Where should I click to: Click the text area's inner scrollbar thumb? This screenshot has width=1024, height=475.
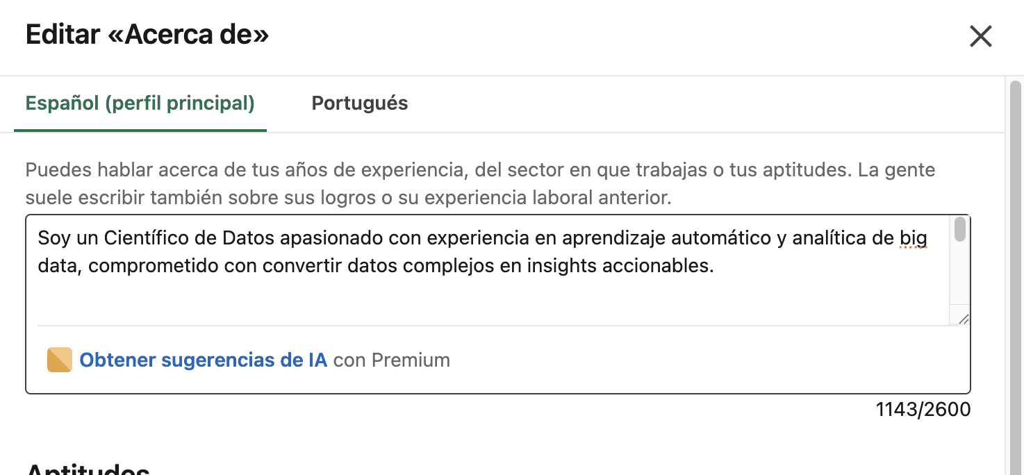[960, 230]
